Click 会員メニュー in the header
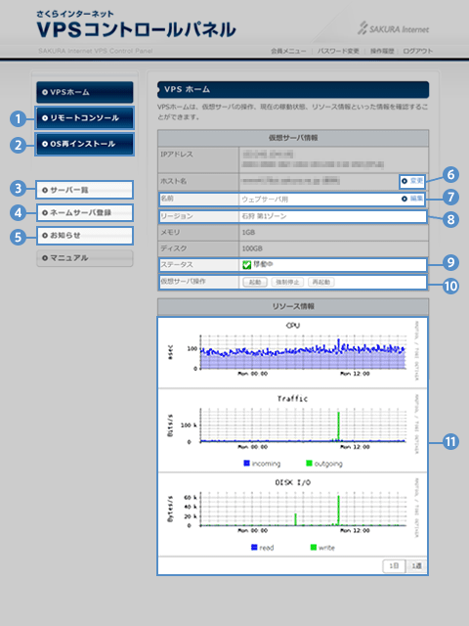The height and width of the screenshot is (626, 469). (288, 51)
